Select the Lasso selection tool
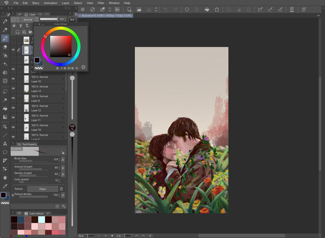 point(5,91)
